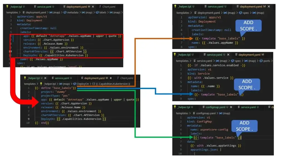Screen dimensions: 285x159
Task: Click the lightbulb icon on the _helper.tpl tab in the service.yaml editor
Action: click(x=175, y=55)
